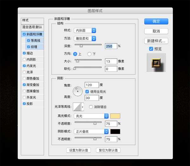
Task: Click the 软化 input field showing 0
Action: 111,69
